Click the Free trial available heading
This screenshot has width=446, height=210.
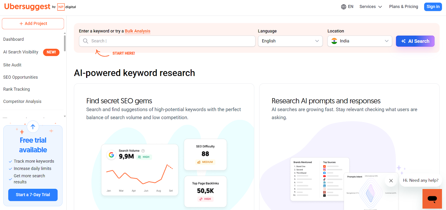coord(33,145)
